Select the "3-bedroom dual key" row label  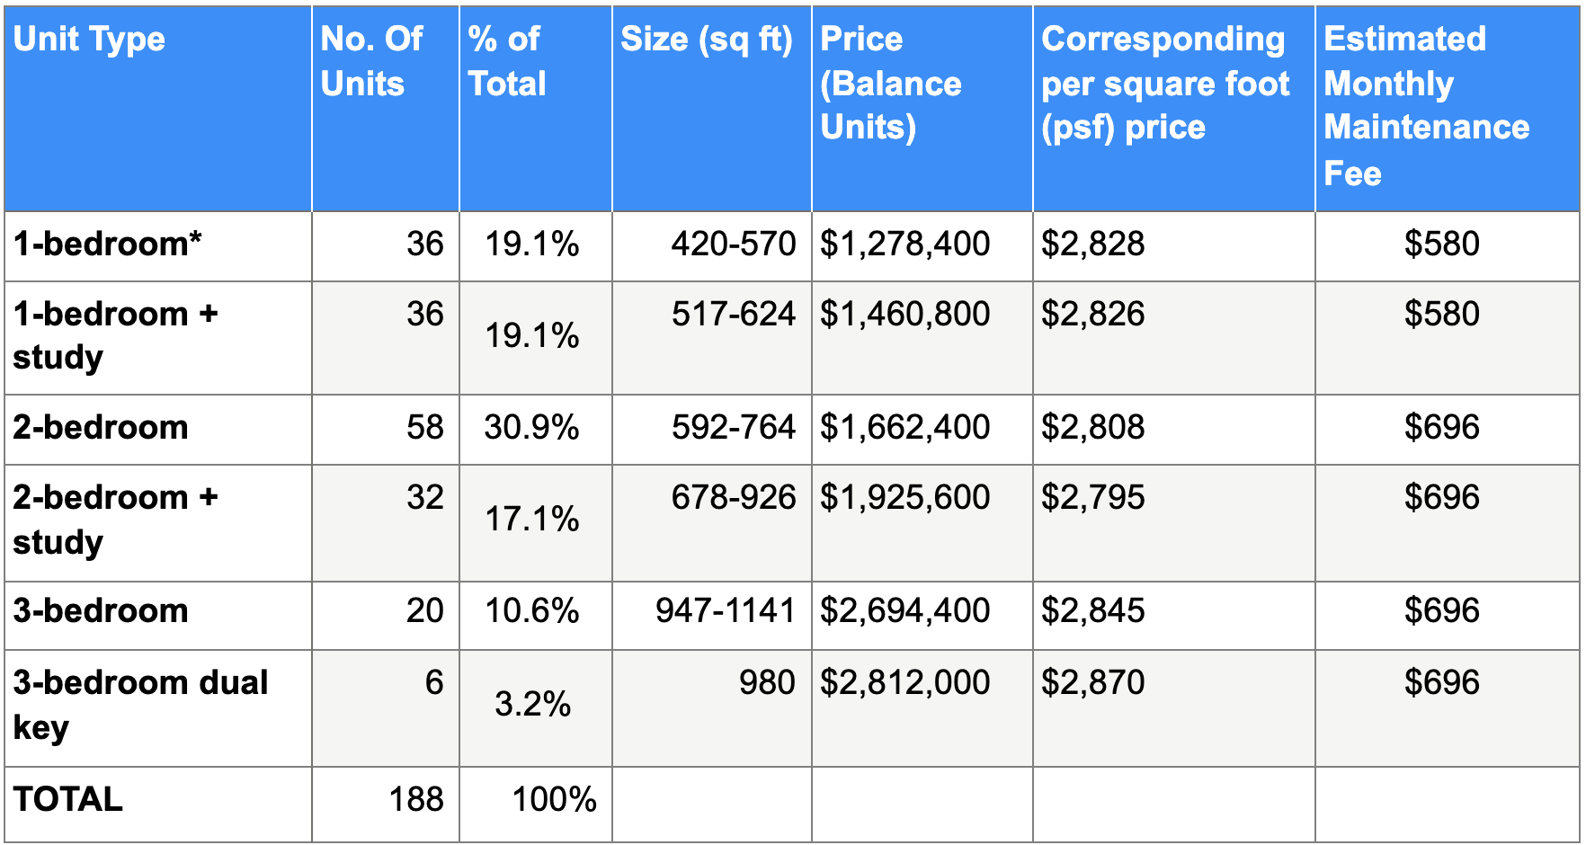[x=140, y=705]
